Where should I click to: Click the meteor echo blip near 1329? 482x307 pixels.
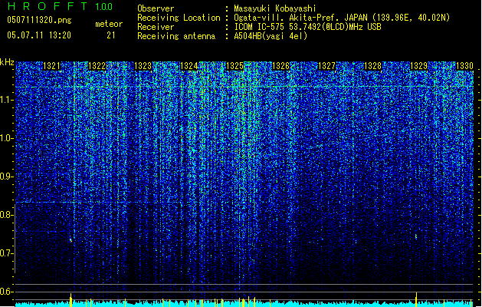click(416, 237)
